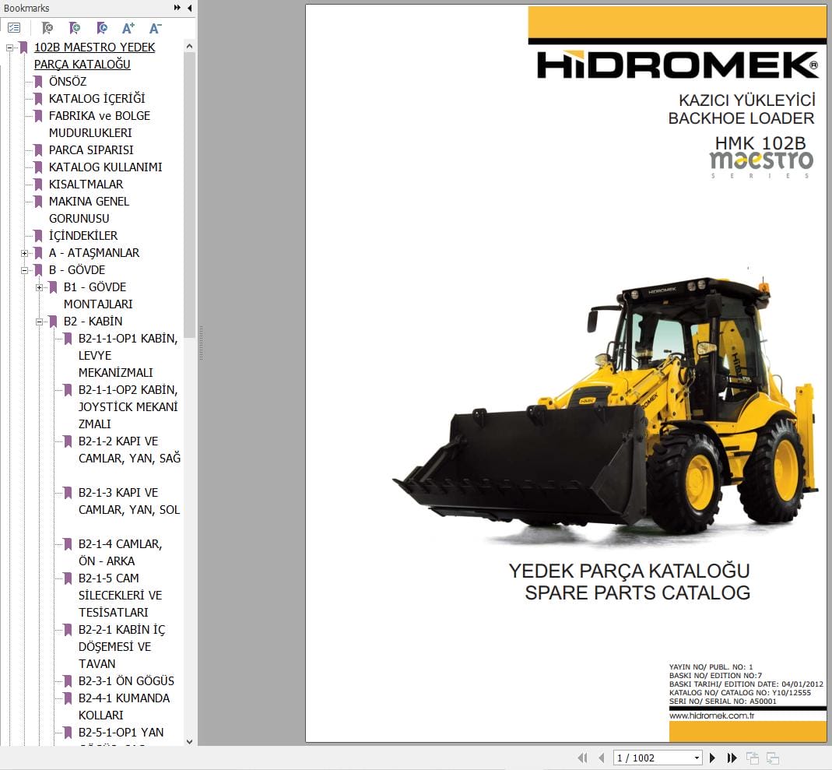Go to last page using double-arrow icon
Viewport: 832px width, 770px height.
(732, 757)
